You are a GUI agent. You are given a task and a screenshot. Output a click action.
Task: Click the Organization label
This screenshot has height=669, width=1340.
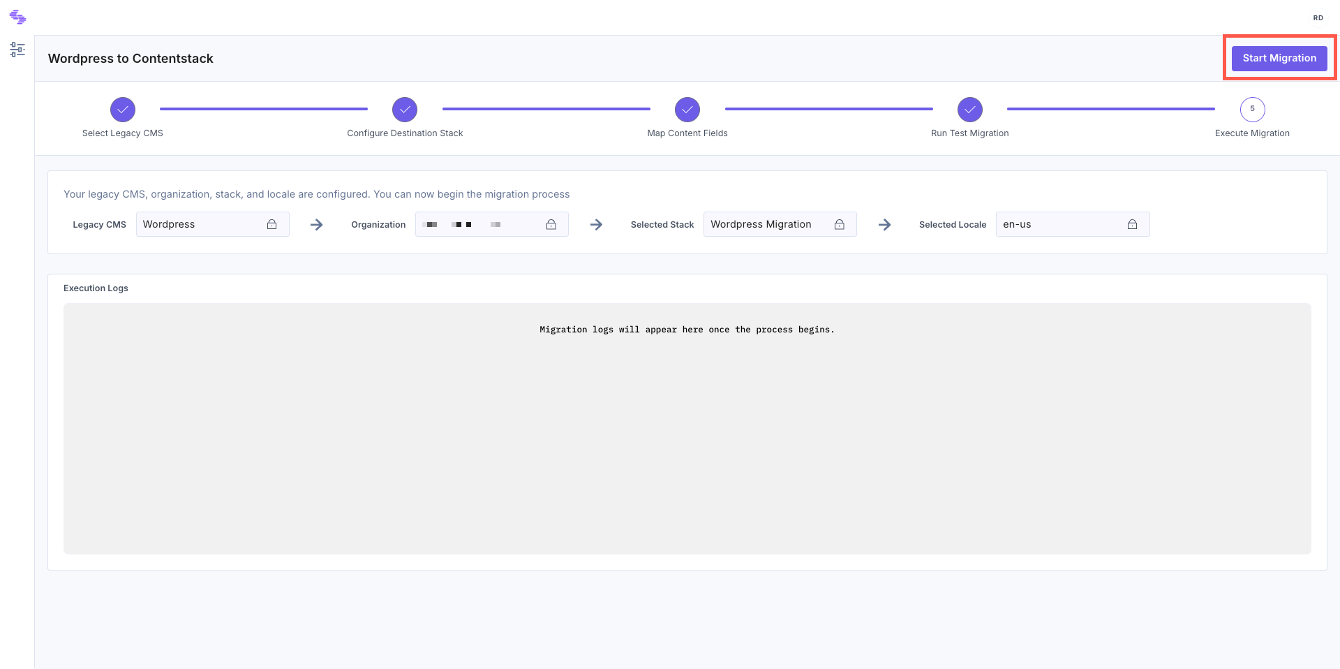[x=378, y=225]
